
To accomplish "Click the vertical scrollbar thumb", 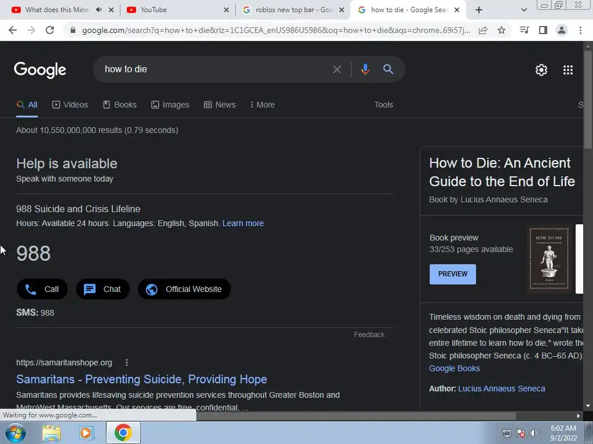I will 588,100.
